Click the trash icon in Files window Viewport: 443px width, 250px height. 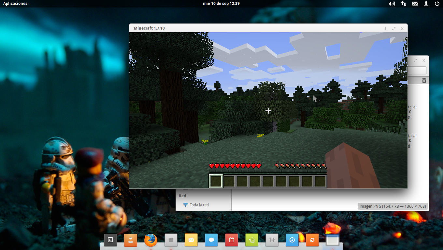[x=424, y=80]
